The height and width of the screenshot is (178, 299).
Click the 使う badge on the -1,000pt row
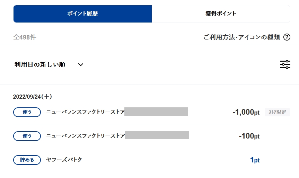27,112
